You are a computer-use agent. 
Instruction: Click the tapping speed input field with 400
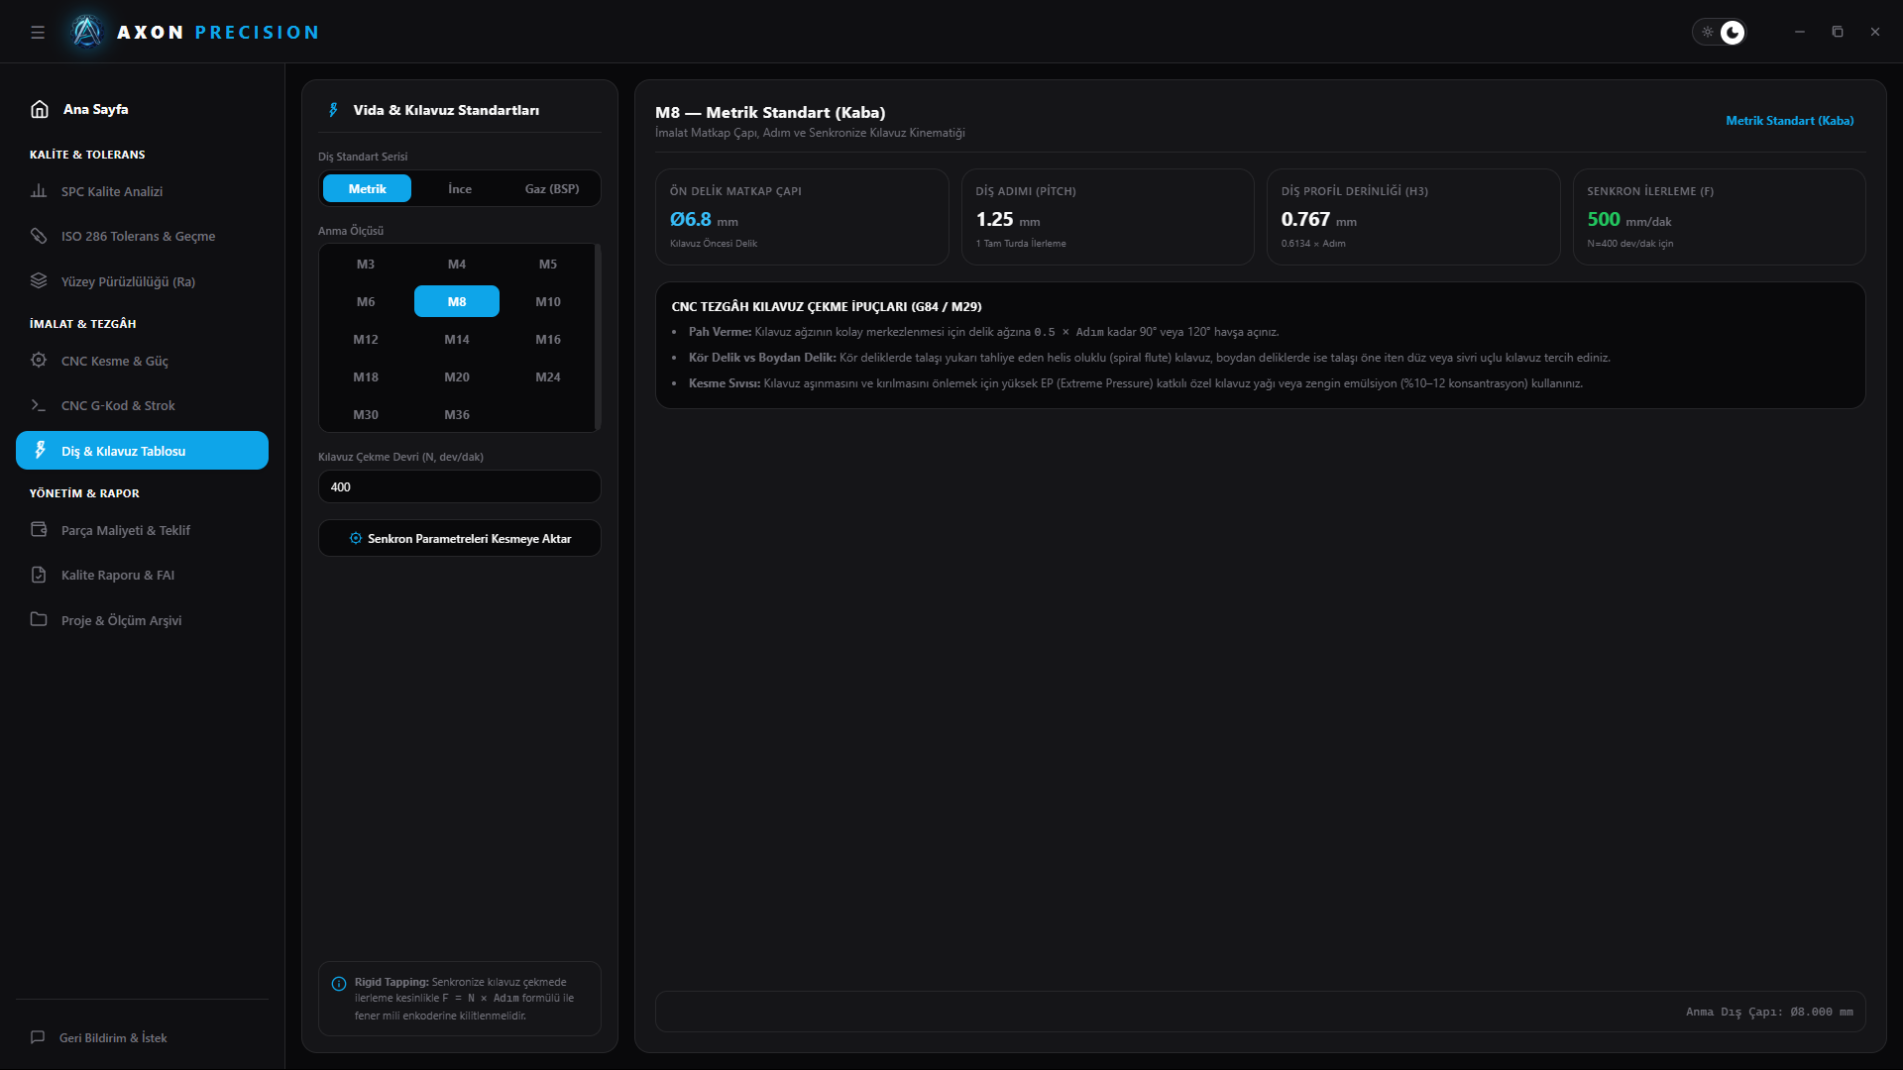coord(460,486)
